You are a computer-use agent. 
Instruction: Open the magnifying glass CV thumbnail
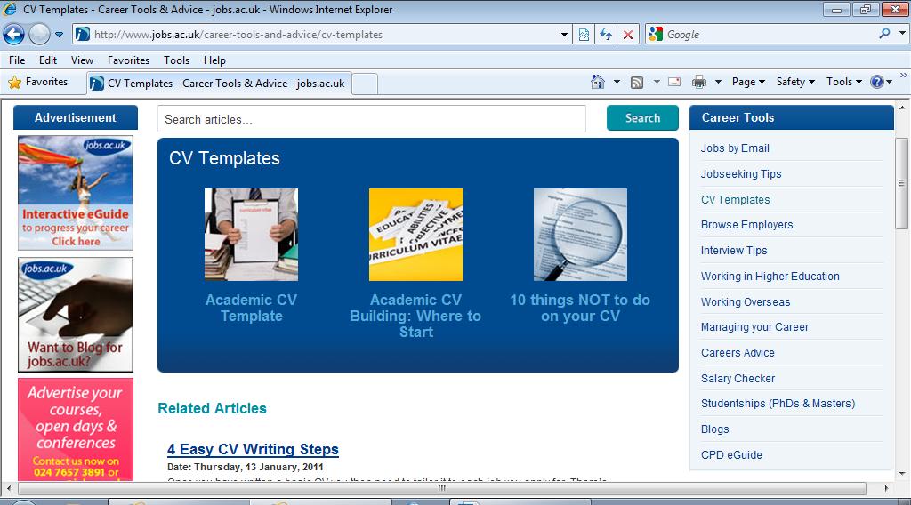pos(580,235)
